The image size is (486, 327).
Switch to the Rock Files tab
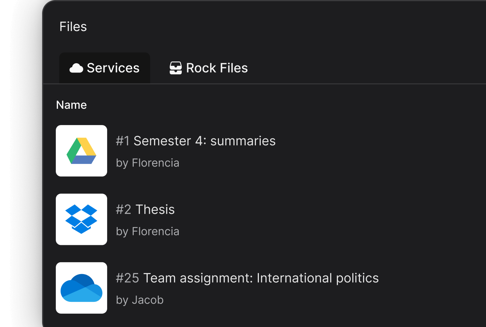[x=208, y=68]
